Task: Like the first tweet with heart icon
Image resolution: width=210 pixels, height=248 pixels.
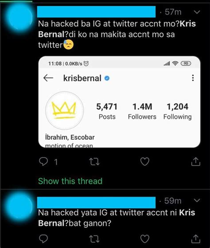Action: pyautogui.click(x=145, y=161)
